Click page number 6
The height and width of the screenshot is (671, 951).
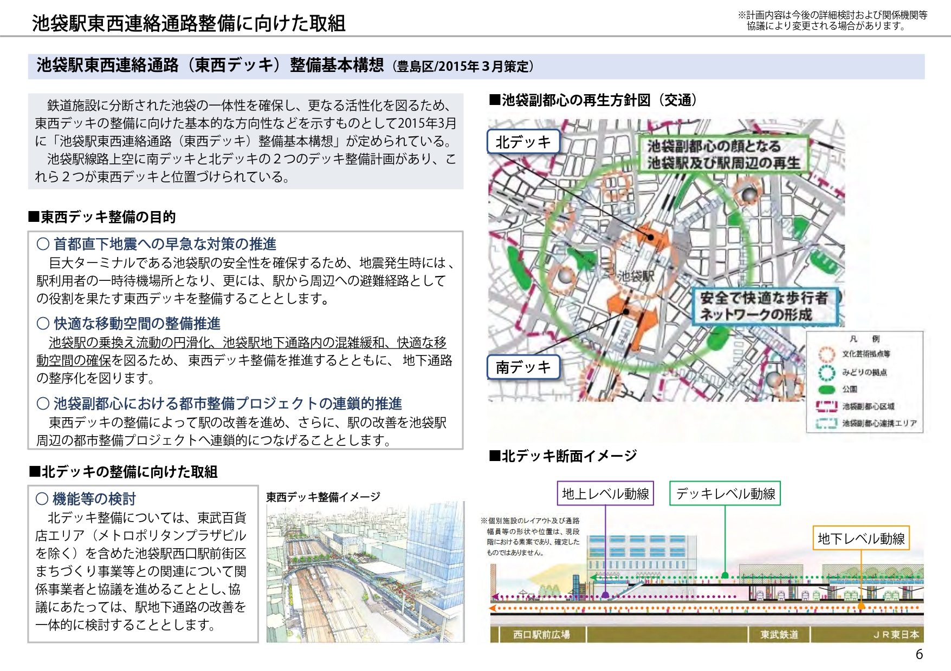point(919,654)
